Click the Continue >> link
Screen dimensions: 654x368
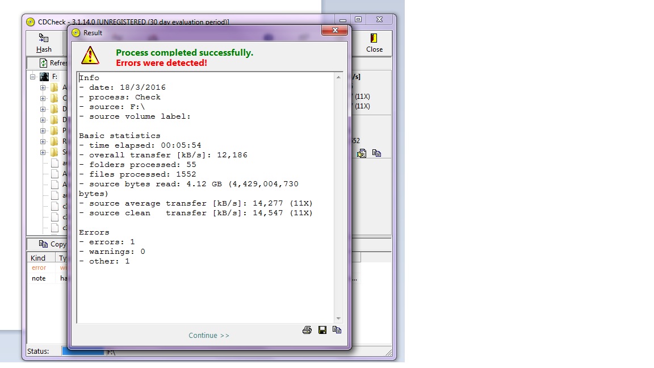tap(209, 336)
